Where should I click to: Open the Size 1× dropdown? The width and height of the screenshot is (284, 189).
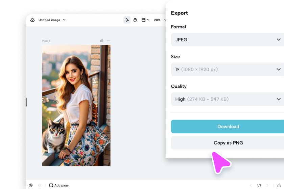point(228,70)
